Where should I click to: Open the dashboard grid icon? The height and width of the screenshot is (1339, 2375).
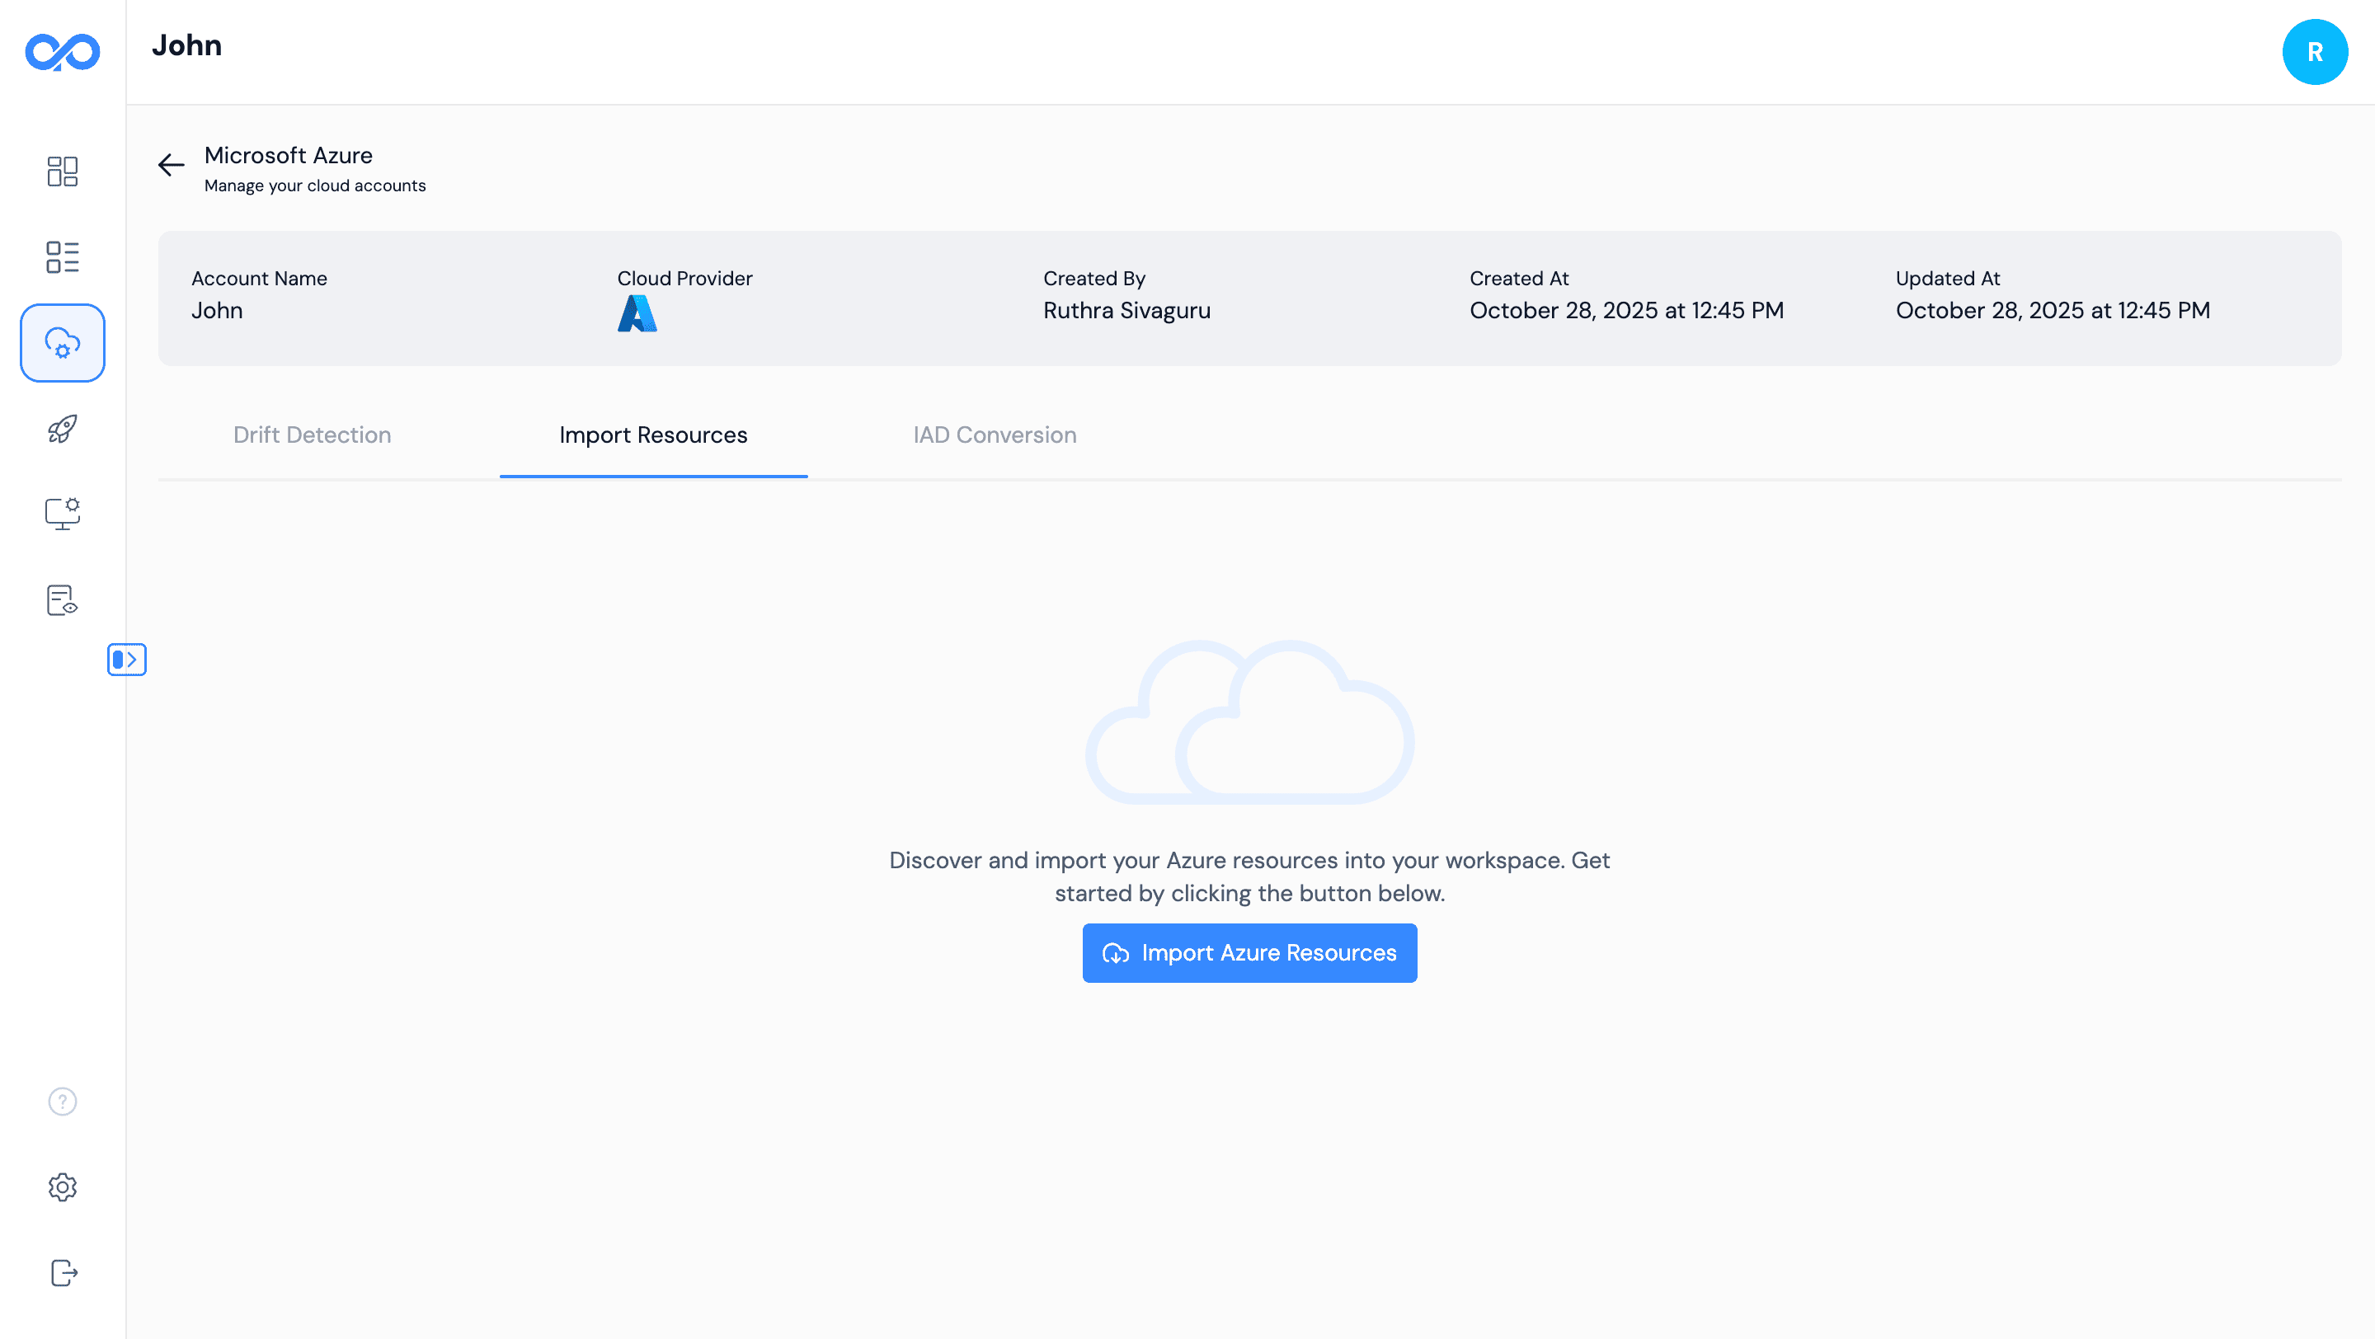[x=63, y=171]
